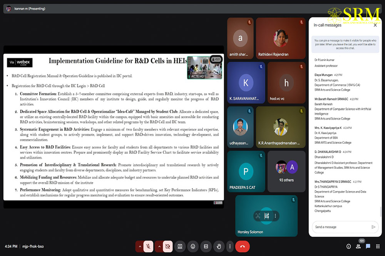Turn on the camera button
This screenshot has height=256, width=385.
coord(167,246)
